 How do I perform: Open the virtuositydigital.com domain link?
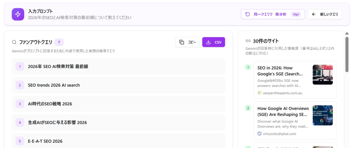(279, 134)
